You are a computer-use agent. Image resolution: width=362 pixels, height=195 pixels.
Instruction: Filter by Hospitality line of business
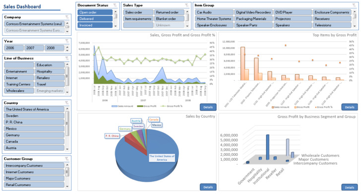tap(50, 71)
